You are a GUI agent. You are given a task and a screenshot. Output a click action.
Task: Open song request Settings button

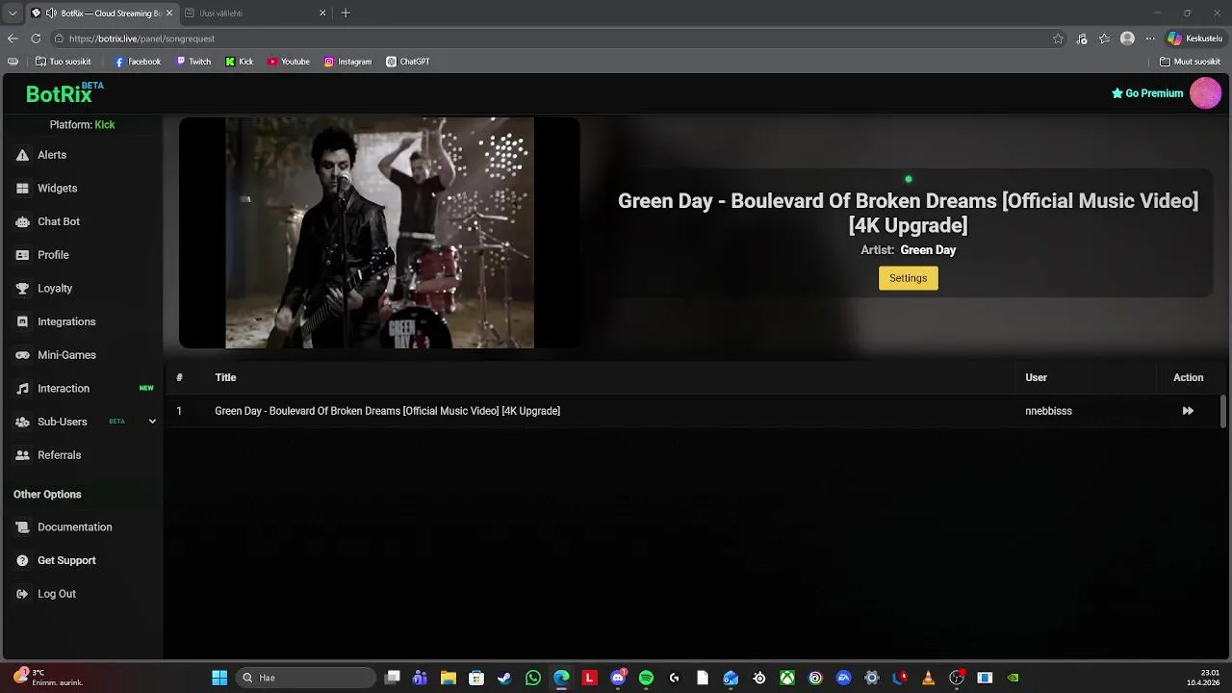coord(908,278)
